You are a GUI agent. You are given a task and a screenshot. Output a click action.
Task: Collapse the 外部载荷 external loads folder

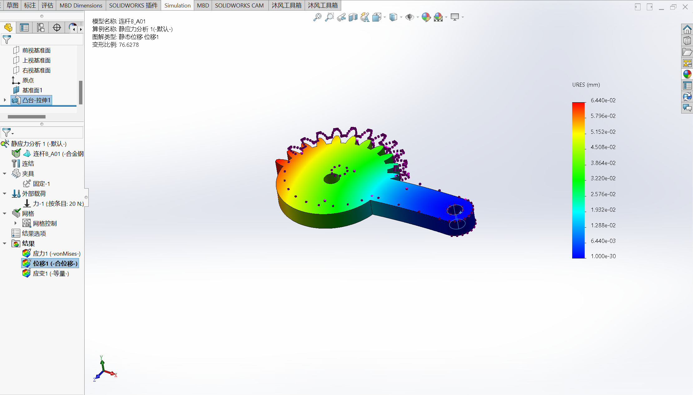pyautogui.click(x=5, y=194)
